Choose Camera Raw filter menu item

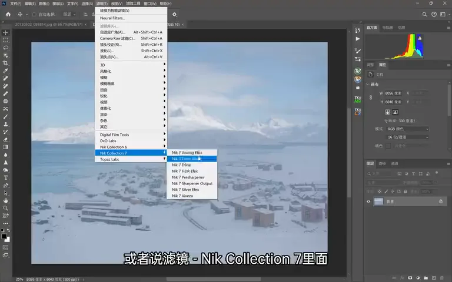click(x=131, y=38)
